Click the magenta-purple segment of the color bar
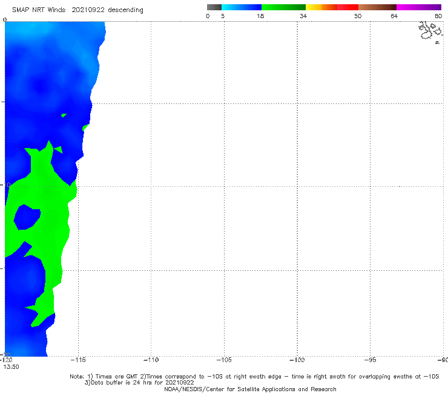448x393 pixels. [419, 7]
